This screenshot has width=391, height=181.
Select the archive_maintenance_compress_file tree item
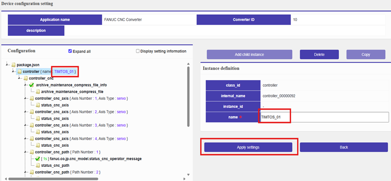tap(72, 92)
